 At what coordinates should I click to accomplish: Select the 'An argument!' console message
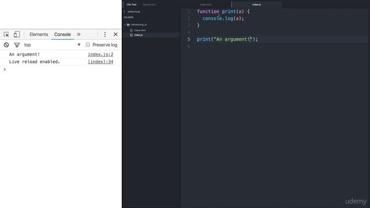coord(24,54)
